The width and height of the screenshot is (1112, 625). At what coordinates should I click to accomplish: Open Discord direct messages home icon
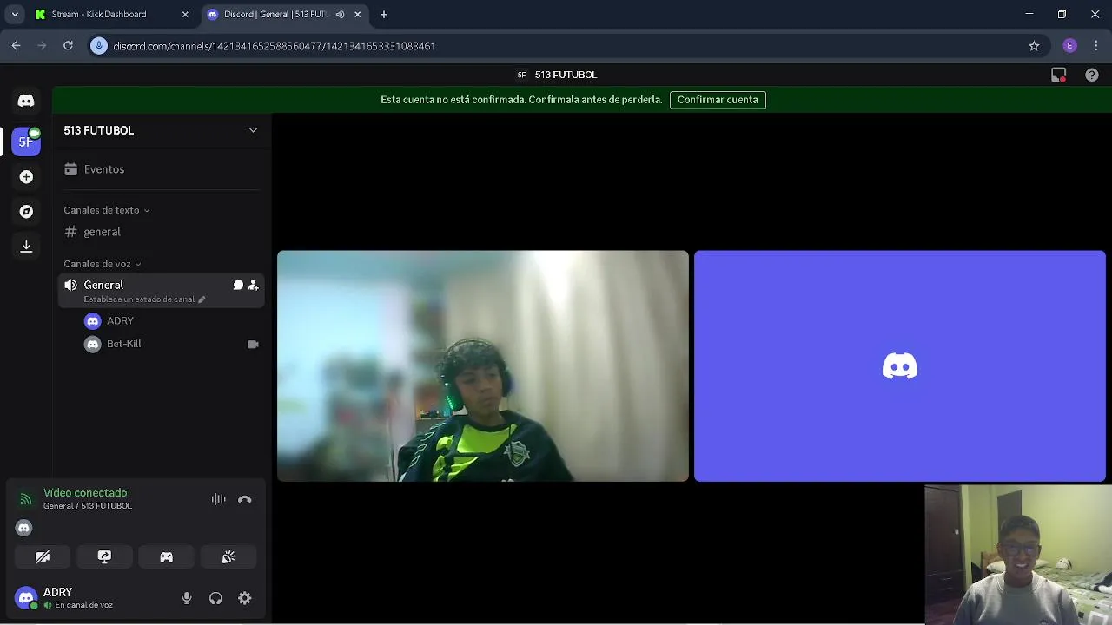[26, 101]
